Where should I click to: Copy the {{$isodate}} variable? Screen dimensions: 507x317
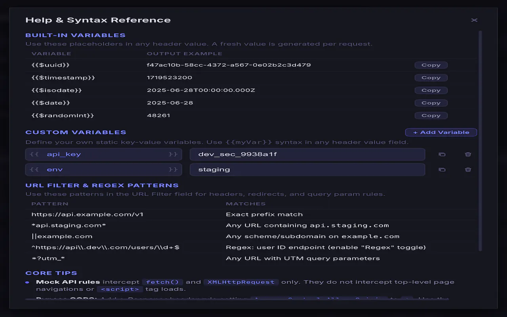(431, 90)
